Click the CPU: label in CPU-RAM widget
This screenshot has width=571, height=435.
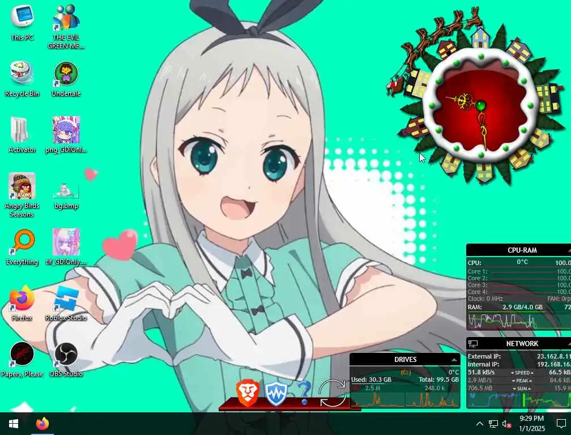click(x=475, y=263)
